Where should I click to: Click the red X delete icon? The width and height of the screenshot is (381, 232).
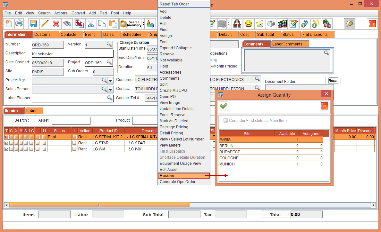pyautogui.click(x=56, y=24)
